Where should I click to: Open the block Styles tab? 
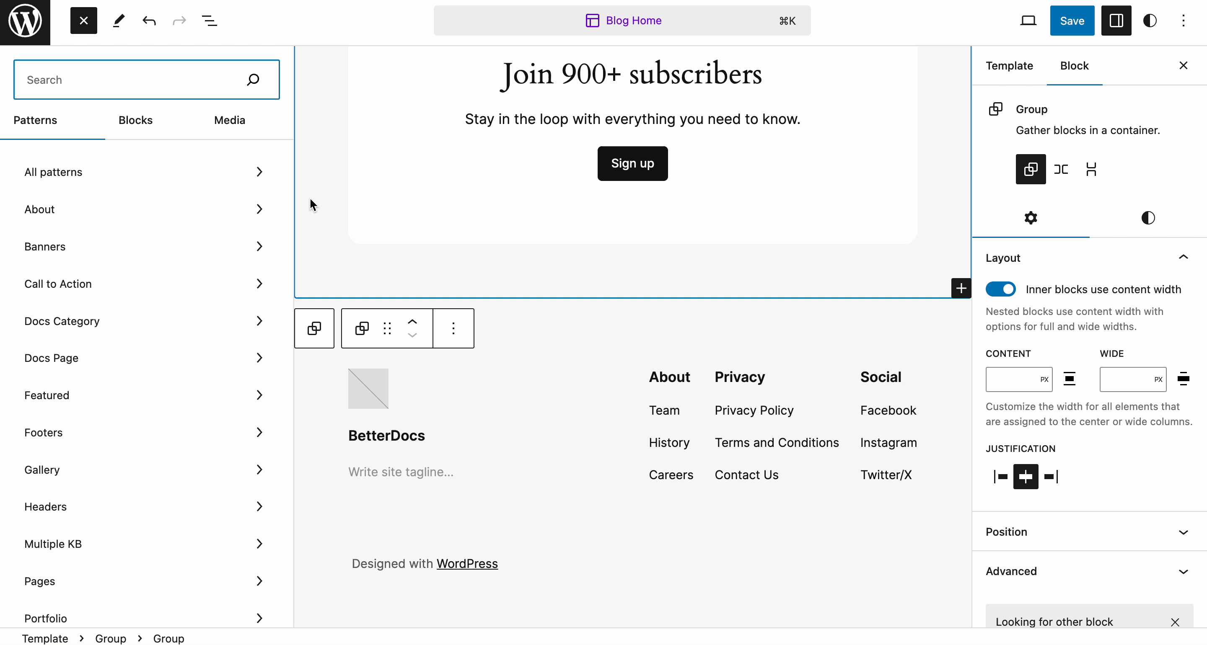[1148, 218]
